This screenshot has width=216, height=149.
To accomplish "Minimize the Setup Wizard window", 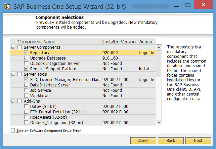I will click(x=177, y=6).
